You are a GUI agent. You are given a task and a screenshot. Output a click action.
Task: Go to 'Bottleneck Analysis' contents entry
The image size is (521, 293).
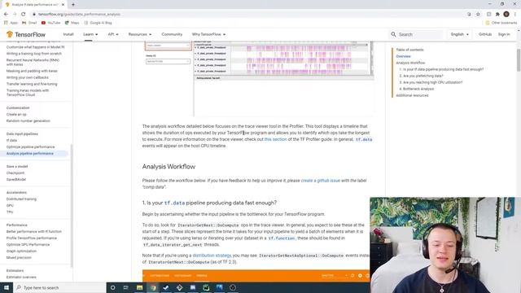click(417, 89)
